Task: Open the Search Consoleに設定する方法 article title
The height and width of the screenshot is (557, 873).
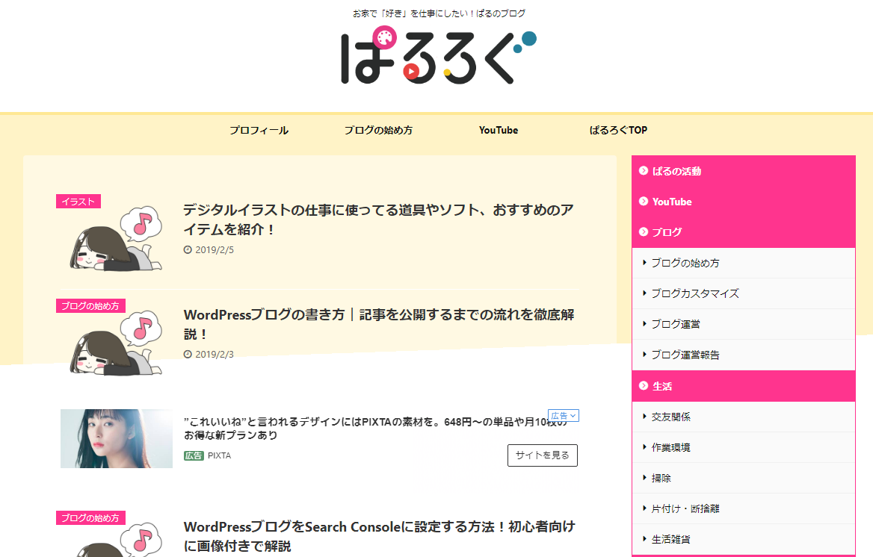Action: click(x=379, y=536)
